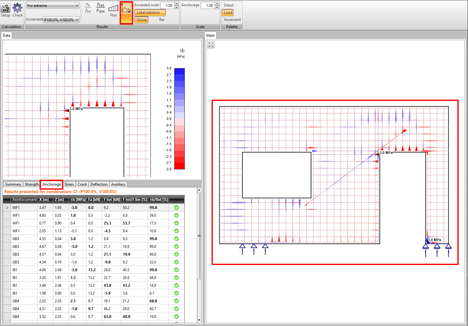This screenshot has height=326, width=468.
Task: Select the τb bond stress curve result
Action: coord(126,12)
